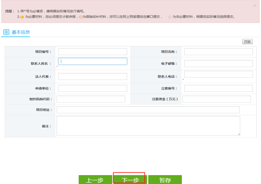
Task: Click the outlined orange star icon
Action: click(x=81, y=17)
